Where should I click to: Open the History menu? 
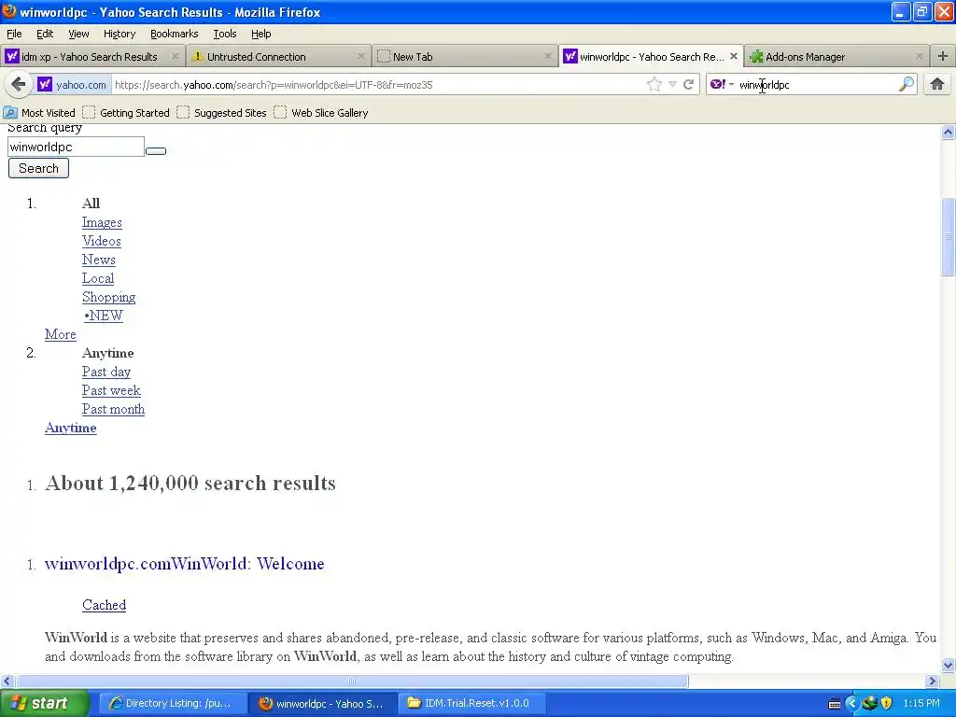(x=119, y=34)
